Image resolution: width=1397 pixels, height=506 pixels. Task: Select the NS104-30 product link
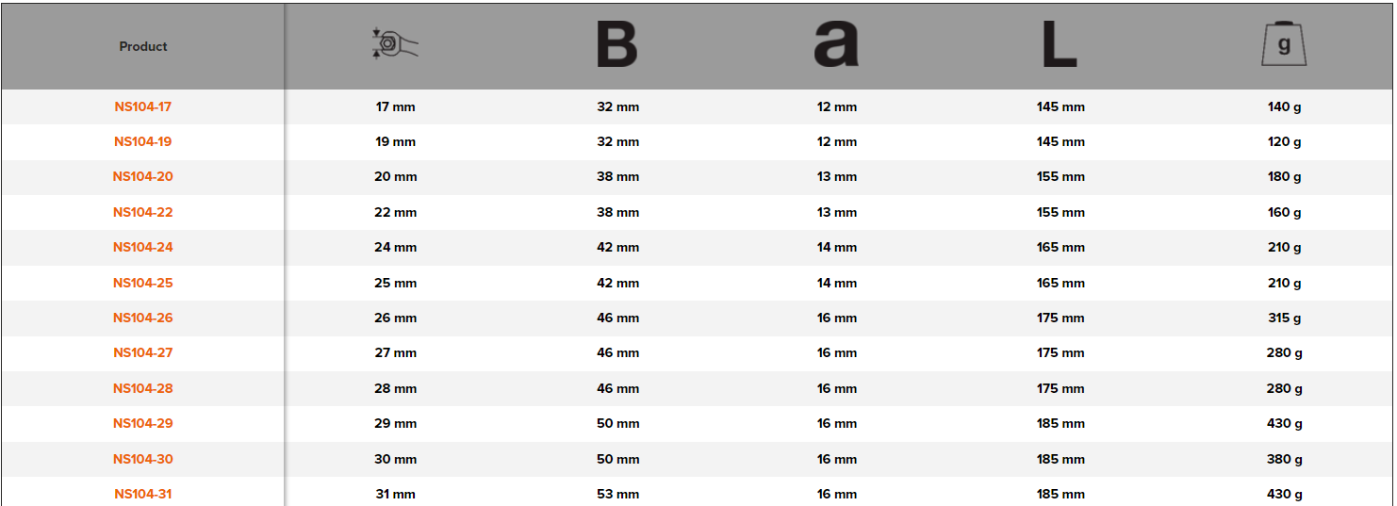pos(143,459)
